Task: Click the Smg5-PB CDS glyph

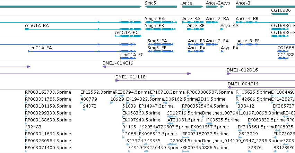Action: 160,51
